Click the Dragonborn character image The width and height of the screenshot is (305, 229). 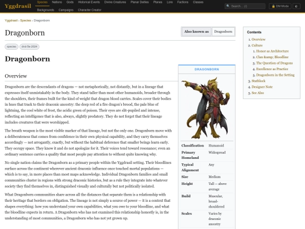click(x=207, y=107)
